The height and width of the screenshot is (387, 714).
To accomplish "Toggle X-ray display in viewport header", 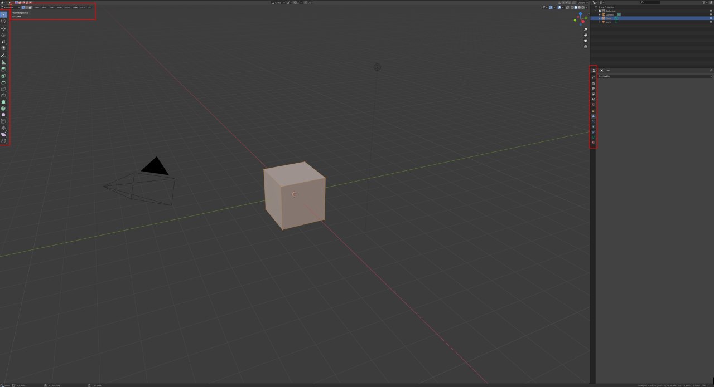I will click(x=567, y=7).
